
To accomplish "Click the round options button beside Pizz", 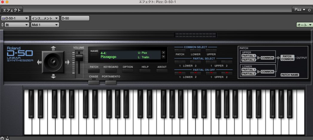I will click(309, 10).
